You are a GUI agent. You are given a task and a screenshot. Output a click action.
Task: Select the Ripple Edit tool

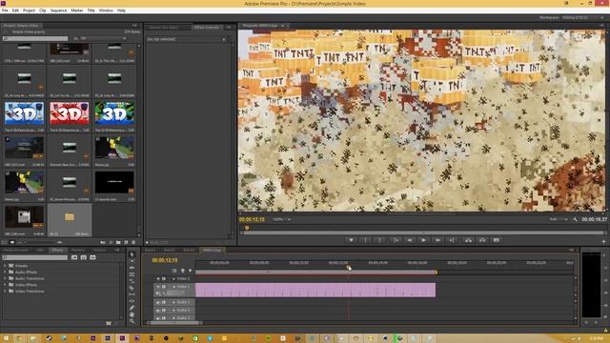click(x=132, y=268)
